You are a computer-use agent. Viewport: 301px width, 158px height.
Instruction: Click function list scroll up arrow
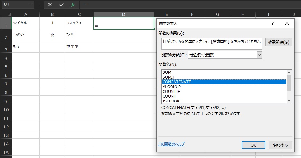[289, 73]
